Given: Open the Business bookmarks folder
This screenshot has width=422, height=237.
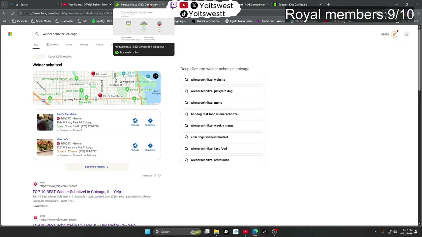Looking at the screenshot, I should tap(20, 21).
